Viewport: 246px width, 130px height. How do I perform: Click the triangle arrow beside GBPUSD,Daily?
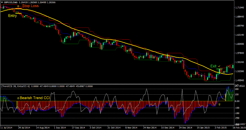pyautogui.click(x=2, y=2)
